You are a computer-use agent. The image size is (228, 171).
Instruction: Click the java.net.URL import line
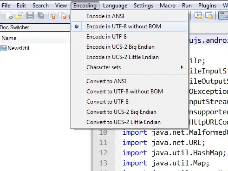pyautogui.click(x=164, y=143)
